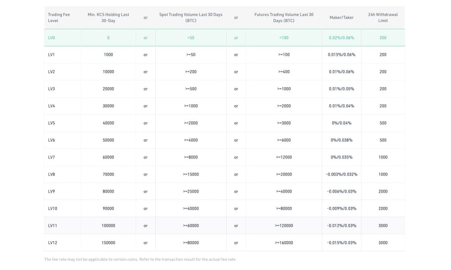The height and width of the screenshot is (270, 451).
Task: Click KCS holding value 100000
Action: click(x=108, y=225)
